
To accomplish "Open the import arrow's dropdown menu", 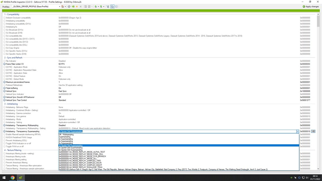I will (104, 6).
